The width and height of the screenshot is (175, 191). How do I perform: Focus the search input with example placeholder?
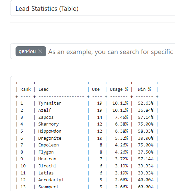[111, 52]
